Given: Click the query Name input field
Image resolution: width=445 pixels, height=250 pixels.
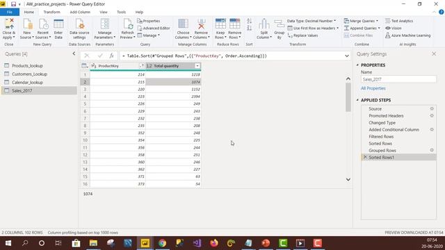Looking at the screenshot, I should tap(398, 79).
